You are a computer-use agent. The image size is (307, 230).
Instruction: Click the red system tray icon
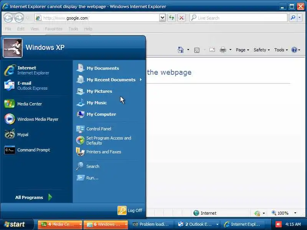pyautogui.click(x=279, y=224)
